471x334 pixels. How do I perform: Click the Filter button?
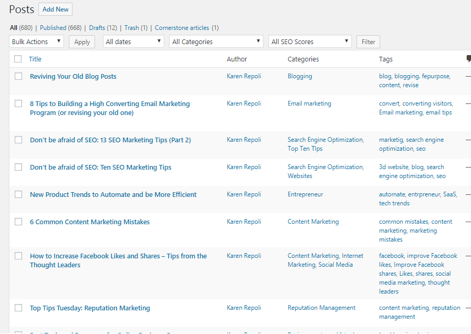368,41
